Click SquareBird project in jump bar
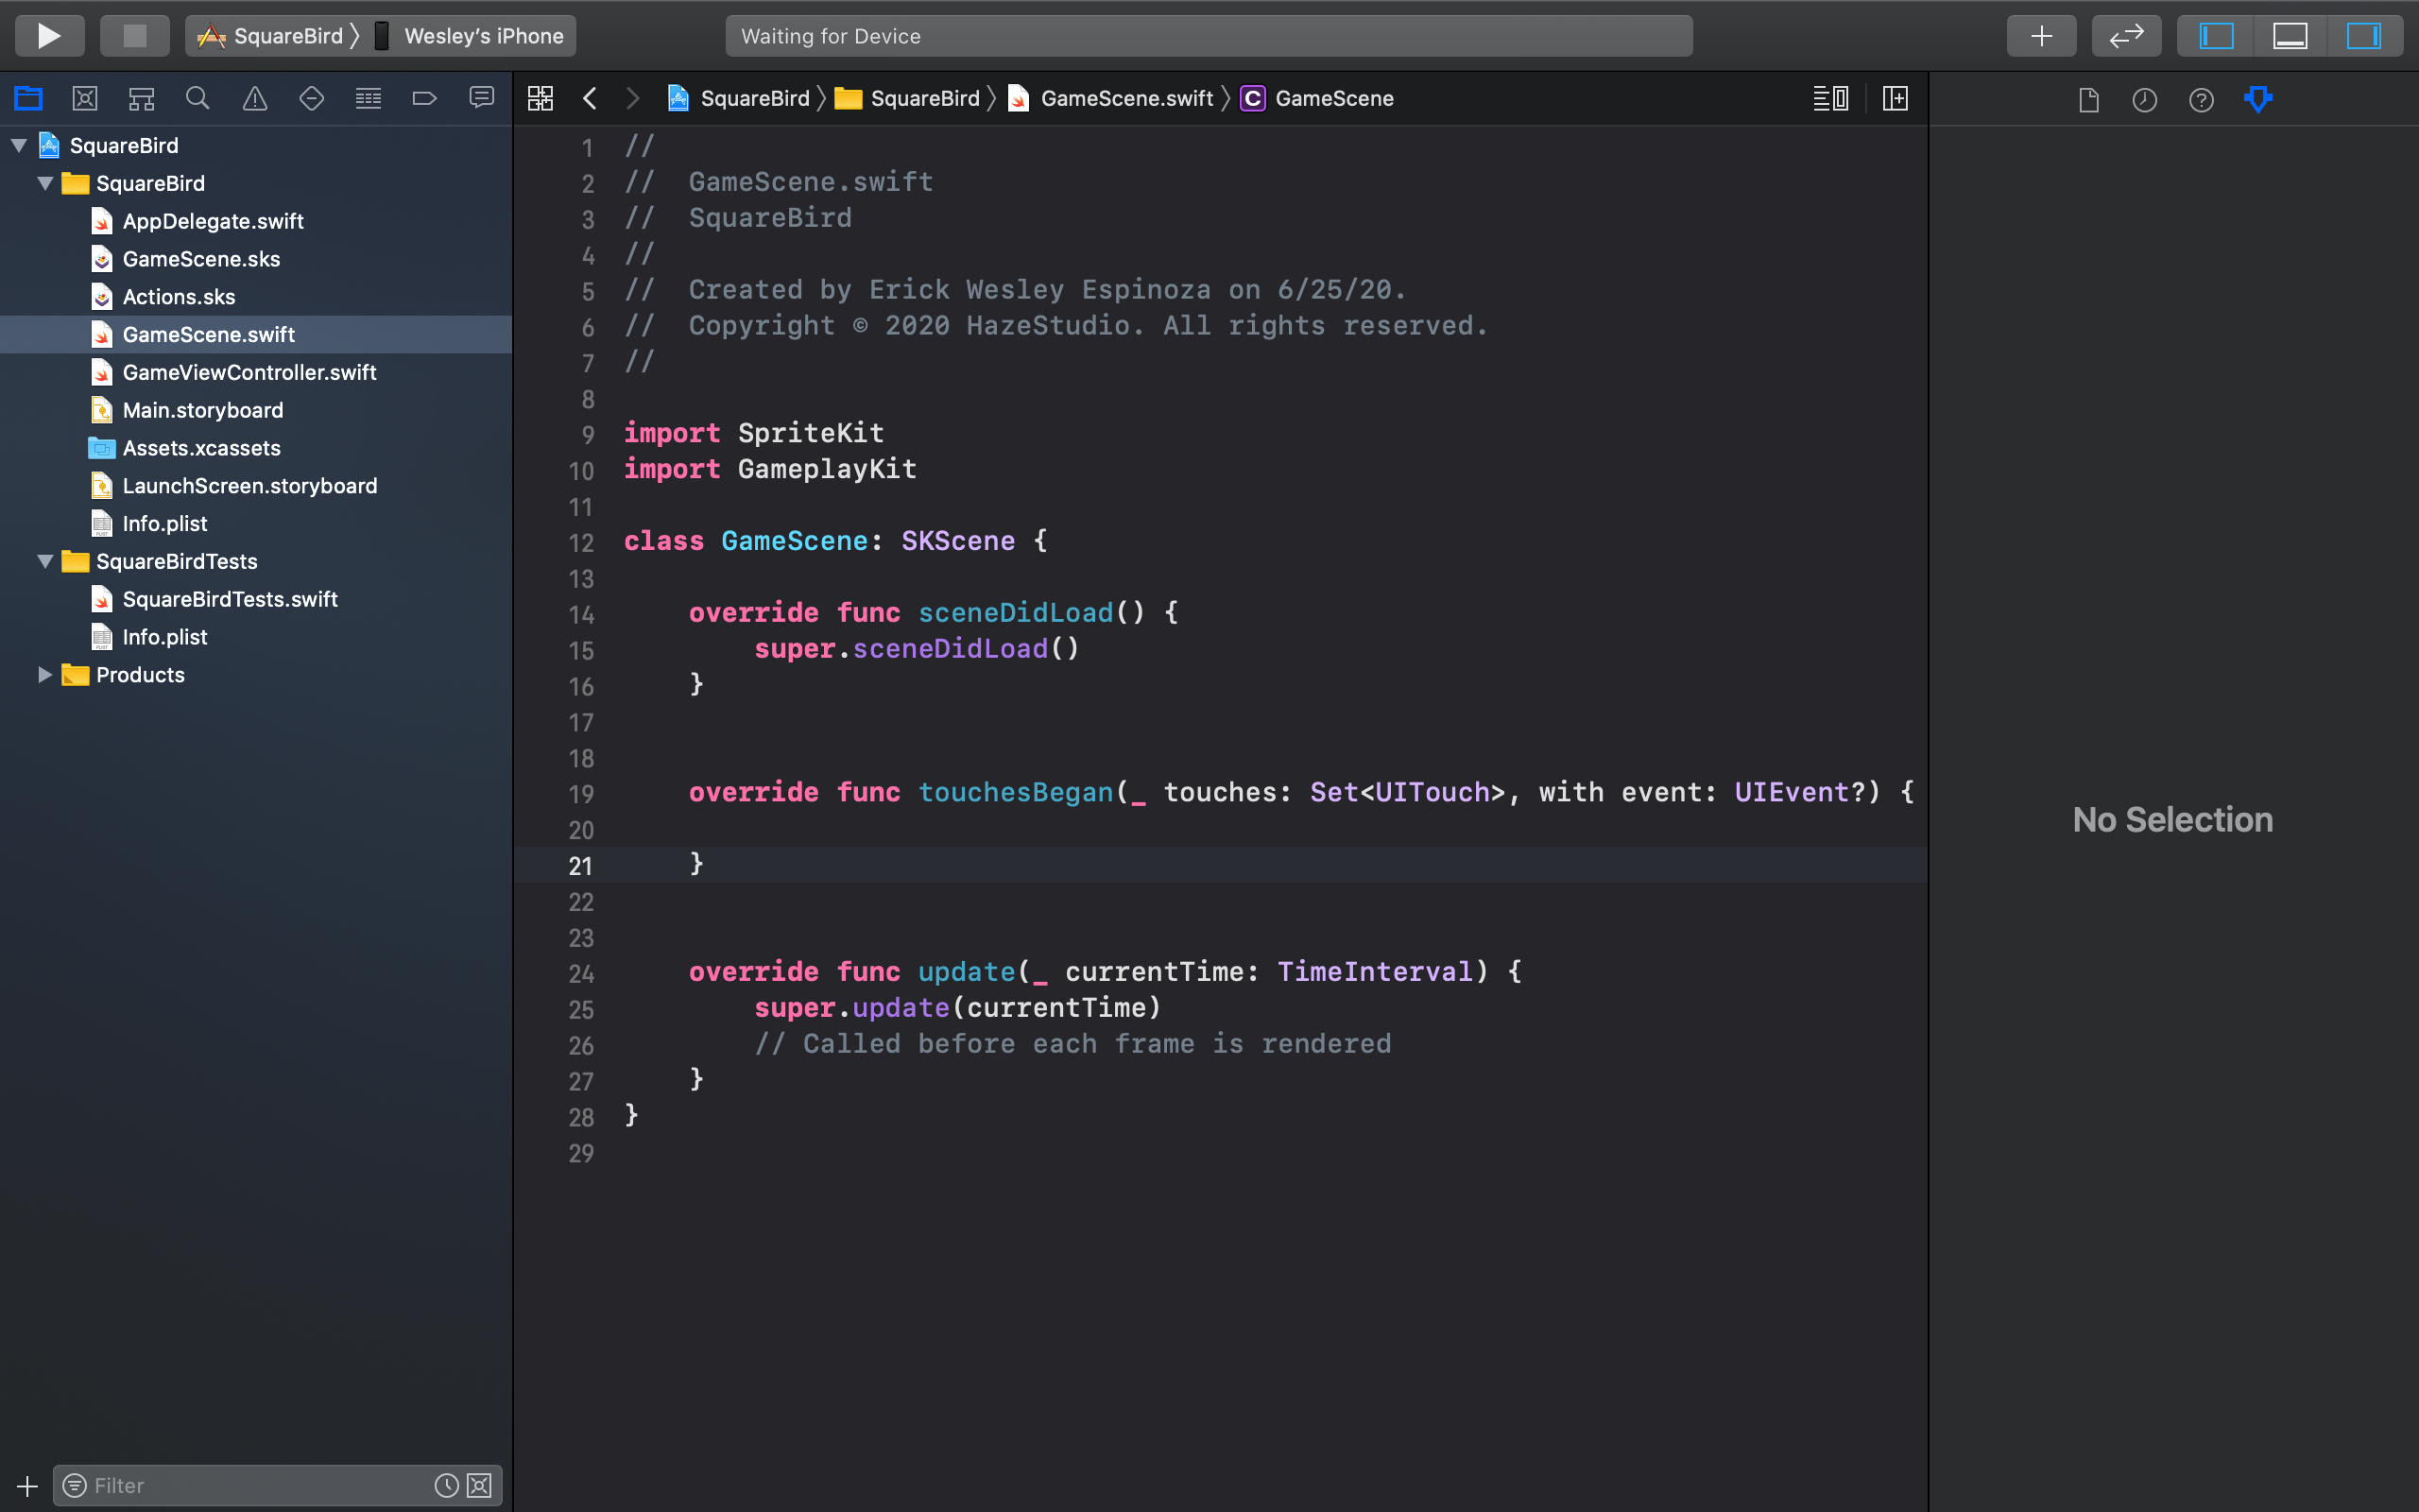 click(739, 98)
